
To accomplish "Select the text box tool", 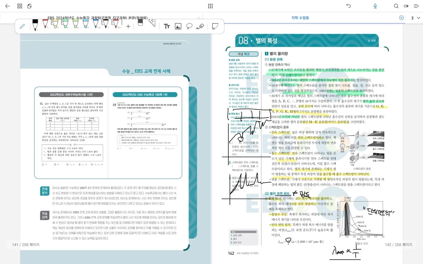I will tap(167, 26).
